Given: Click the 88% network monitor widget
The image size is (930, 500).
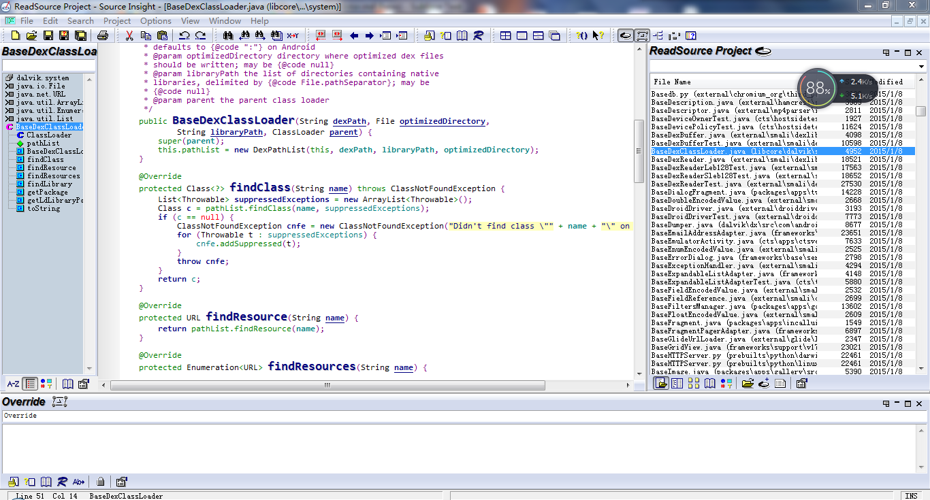Looking at the screenshot, I should [x=818, y=88].
